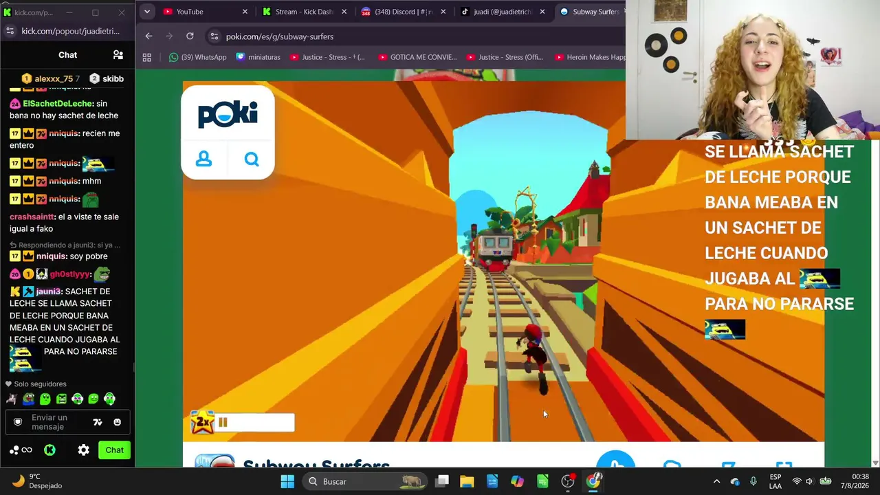Open Copilot from taskbar
880x495 pixels.
(x=517, y=481)
